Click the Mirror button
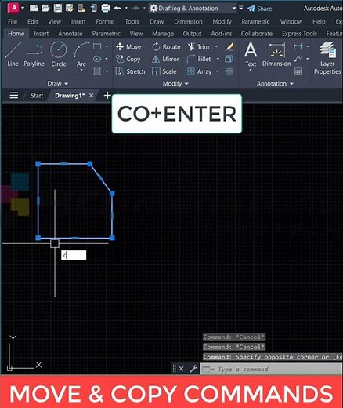Image resolution: width=343 pixels, height=408 pixels. click(165, 59)
